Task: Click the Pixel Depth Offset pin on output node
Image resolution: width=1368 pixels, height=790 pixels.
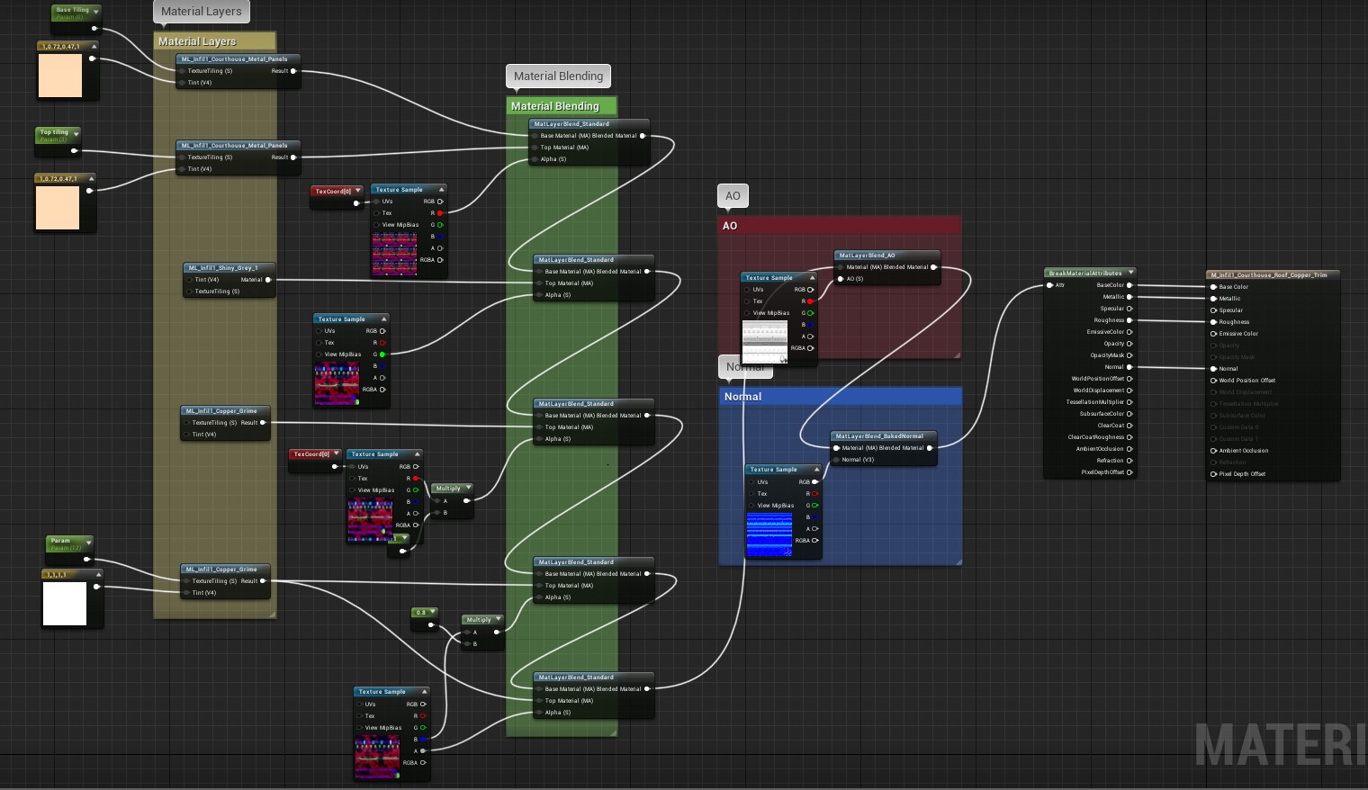Action: [1213, 474]
